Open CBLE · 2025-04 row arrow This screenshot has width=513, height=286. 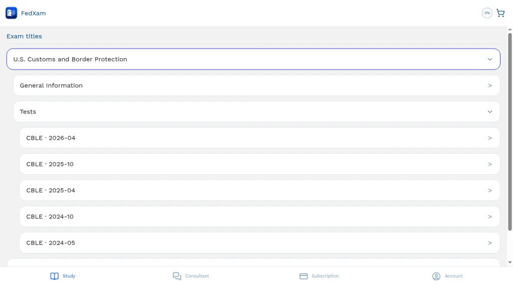(x=490, y=190)
